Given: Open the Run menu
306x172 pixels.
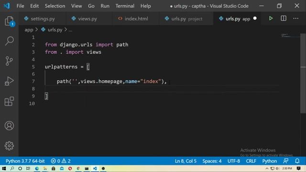Looking at the screenshot, I should [x=105, y=6].
